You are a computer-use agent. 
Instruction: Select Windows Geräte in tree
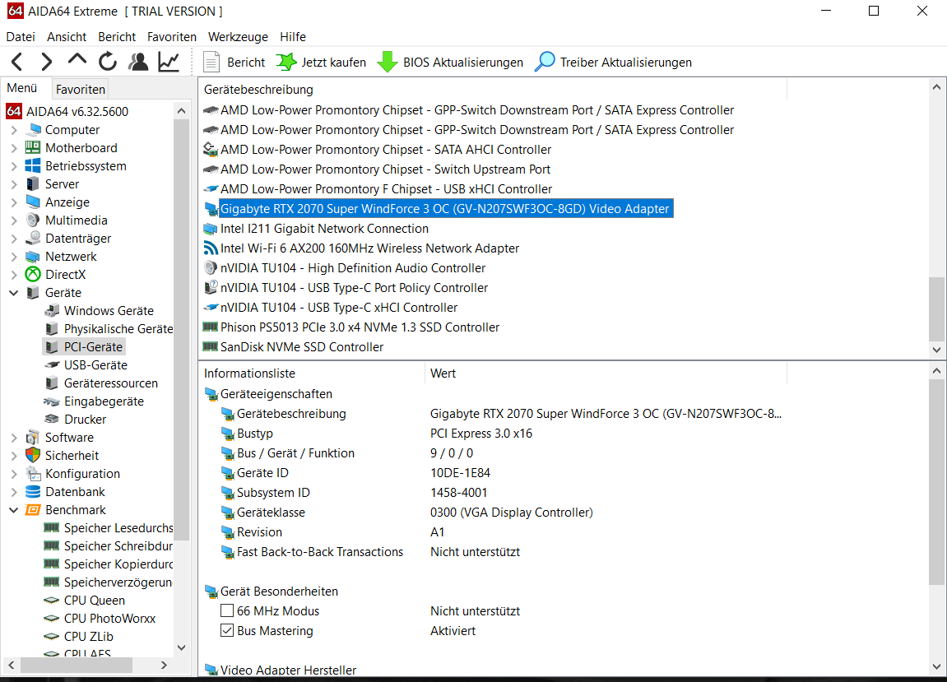[x=109, y=310]
